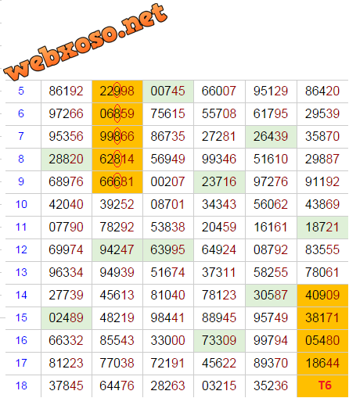Click cell with value 86420
The width and height of the screenshot is (349, 398).
click(322, 91)
